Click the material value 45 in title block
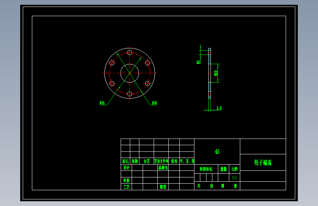This screenshot has height=206, width=318. point(217,152)
